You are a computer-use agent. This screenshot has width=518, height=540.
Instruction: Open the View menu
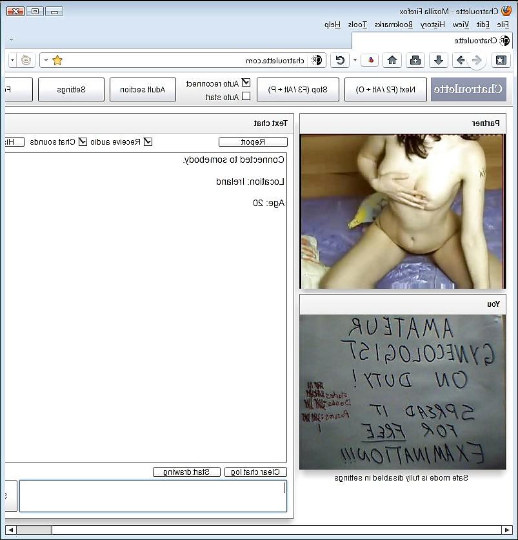point(461,25)
